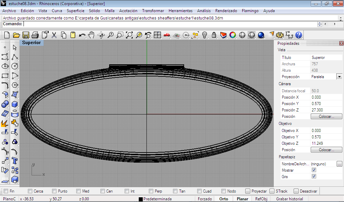Toggle the Cen object snap checkbox
The width and height of the screenshot is (344, 202).
[103, 191]
